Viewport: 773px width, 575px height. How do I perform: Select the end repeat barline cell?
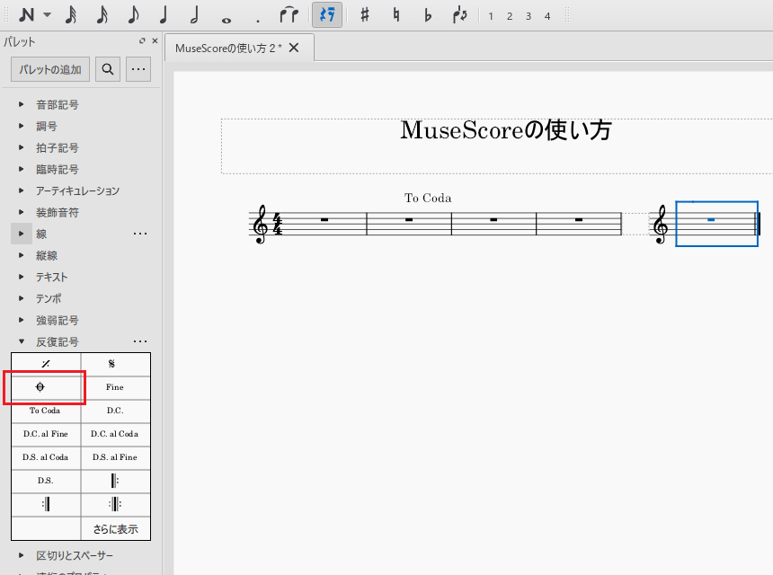click(x=46, y=505)
